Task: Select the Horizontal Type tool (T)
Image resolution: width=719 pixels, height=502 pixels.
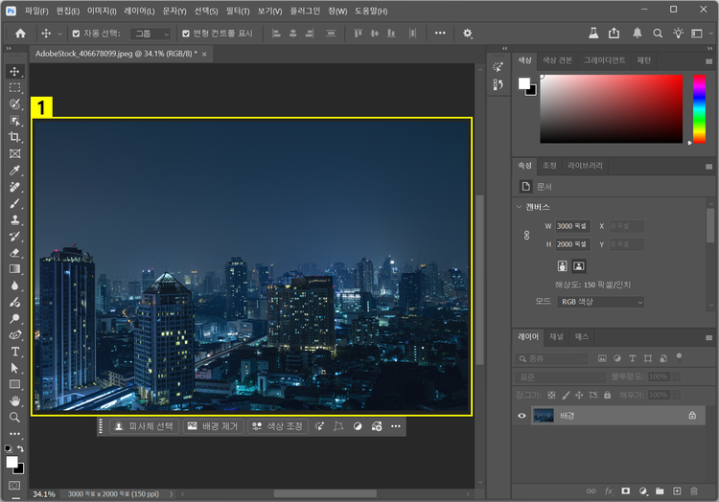Action: (x=14, y=352)
